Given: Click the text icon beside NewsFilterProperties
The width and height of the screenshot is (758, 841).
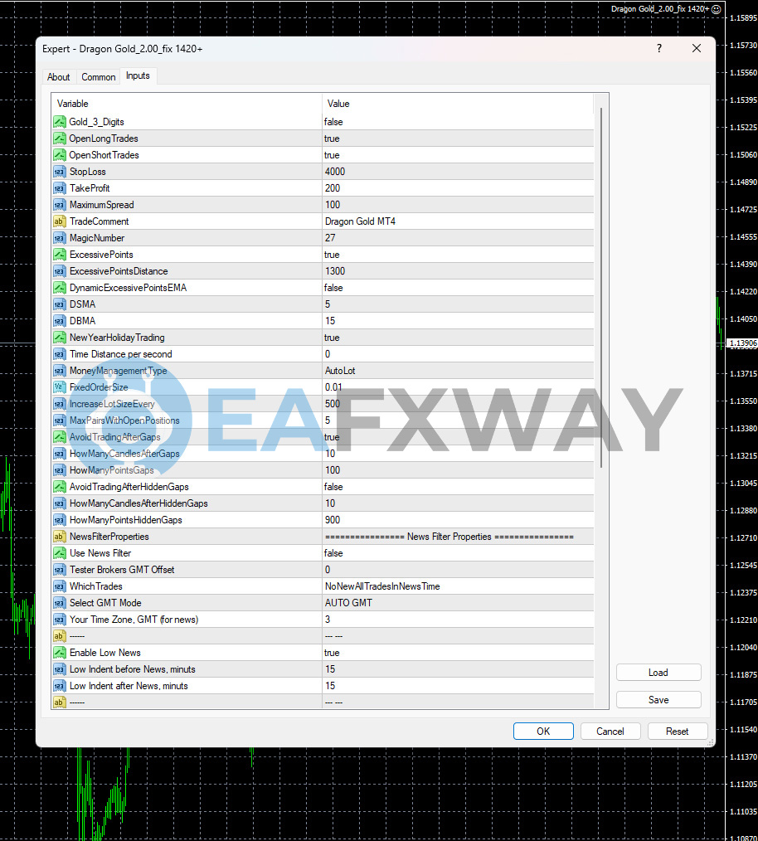Looking at the screenshot, I should point(59,537).
